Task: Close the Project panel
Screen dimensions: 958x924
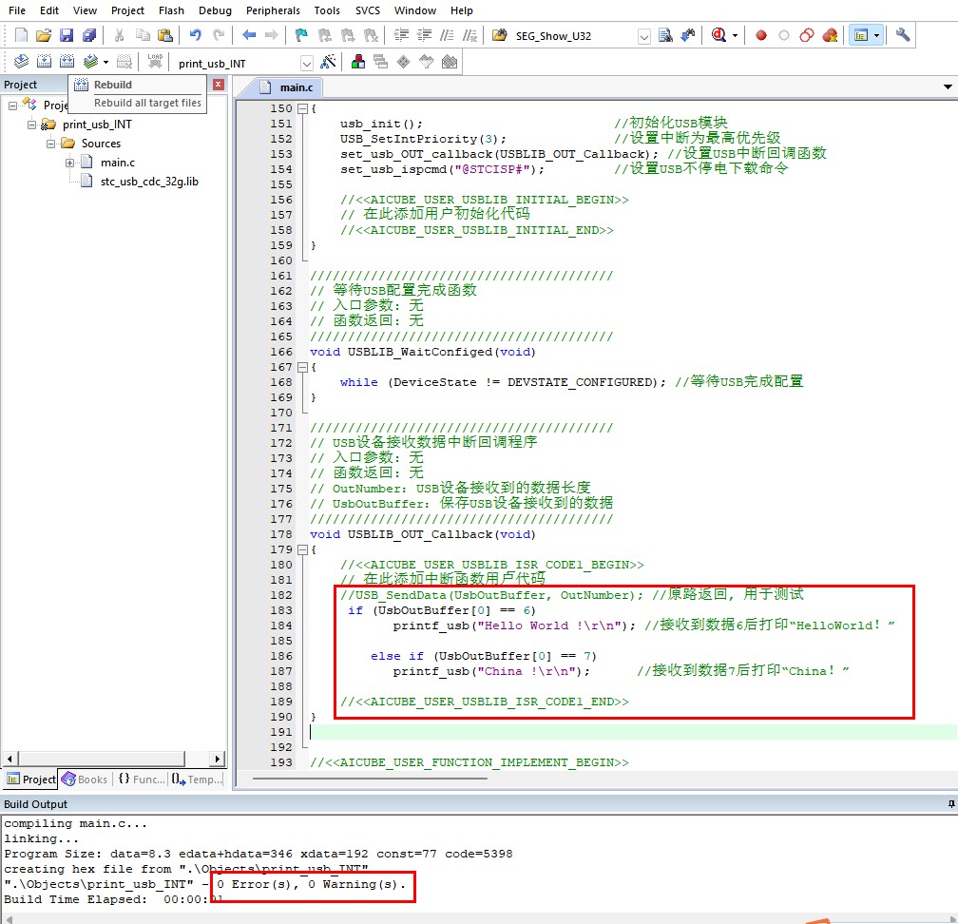Action: click(219, 85)
